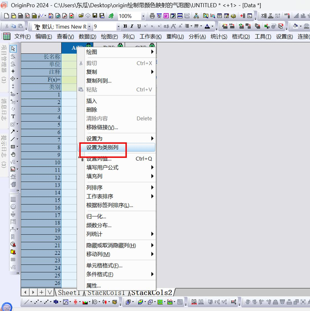Select the Rectangle drawing tool
The width and height of the screenshot is (310, 311).
(13, 147)
